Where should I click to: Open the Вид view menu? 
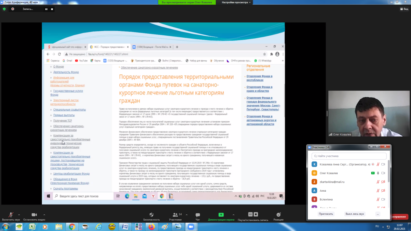(x=404, y=9)
